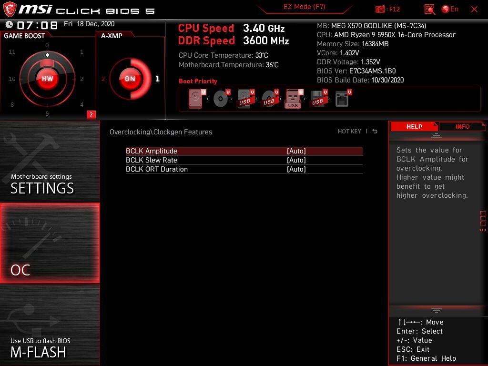
Task: Open M-FLASH to flash BIOS
Action: 50,325
